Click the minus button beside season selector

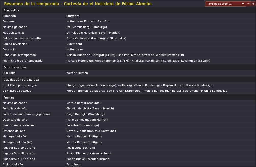tap(248, 4)
